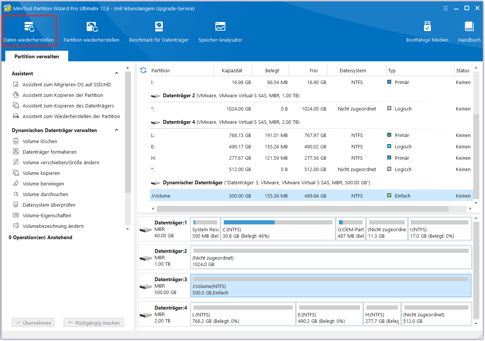
Task: Click horizontal scrollbar of partition table
Action: point(303,209)
